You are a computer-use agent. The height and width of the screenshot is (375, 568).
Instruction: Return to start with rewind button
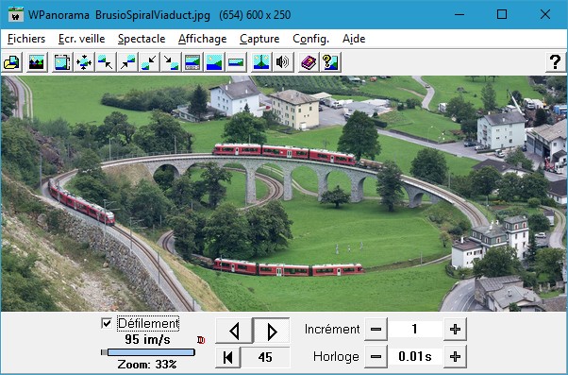click(x=227, y=357)
